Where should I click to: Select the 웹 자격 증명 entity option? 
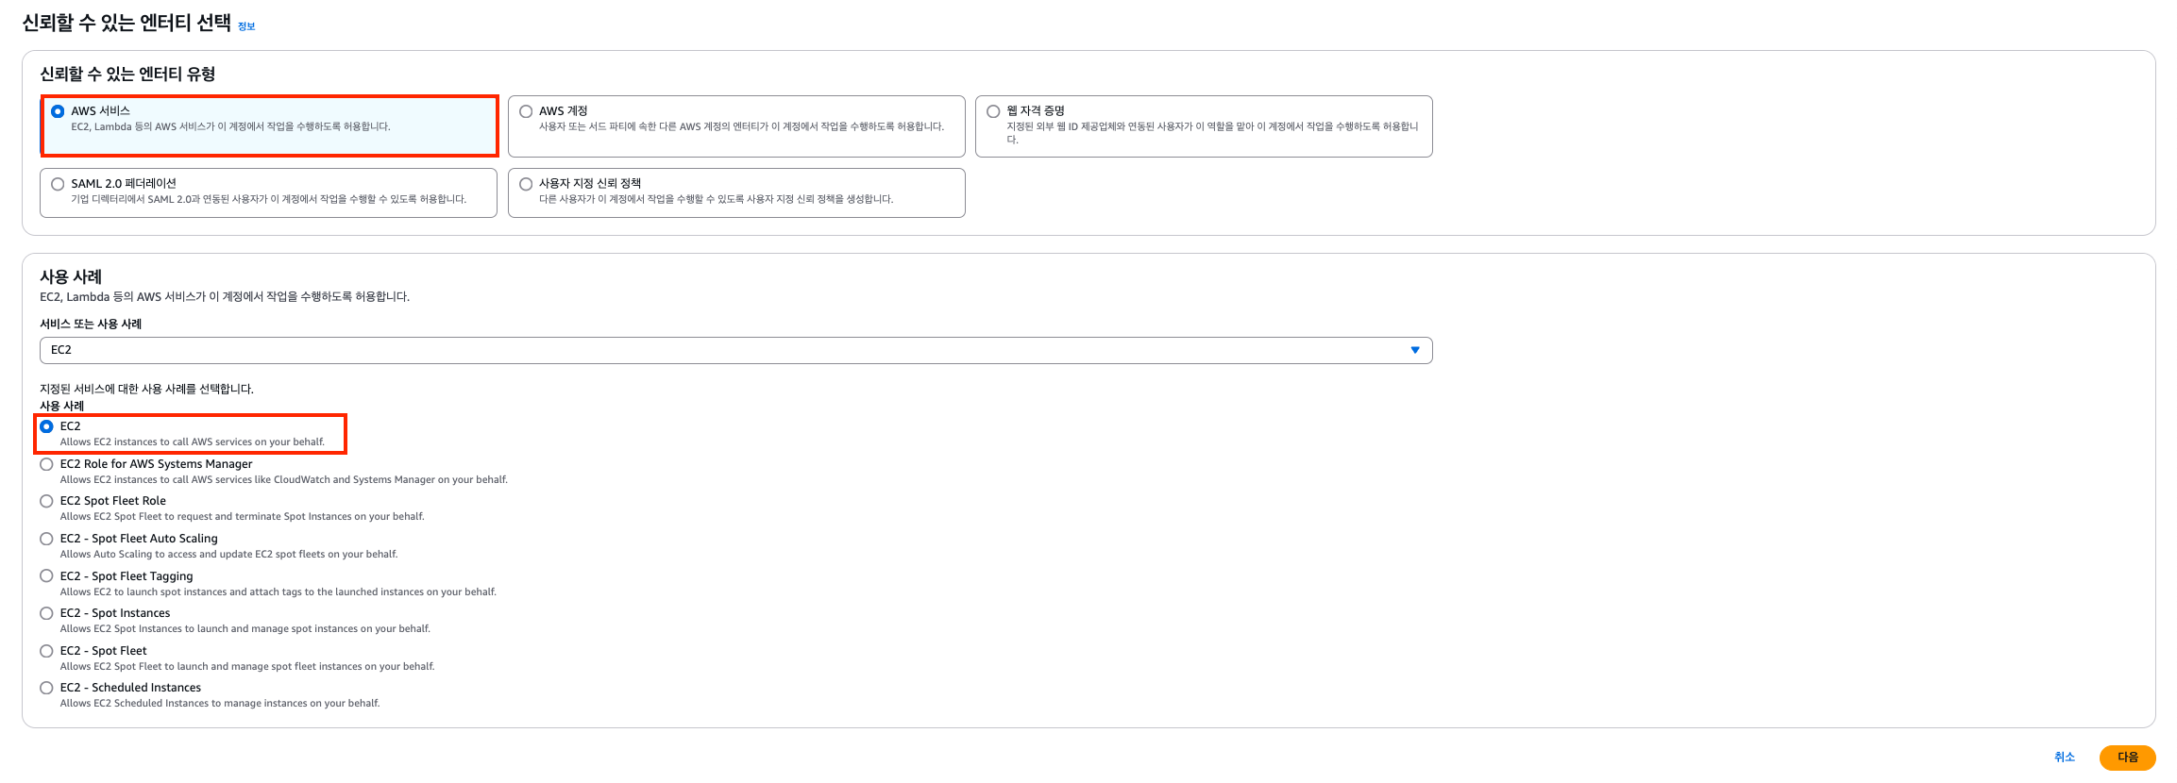pos(993,111)
